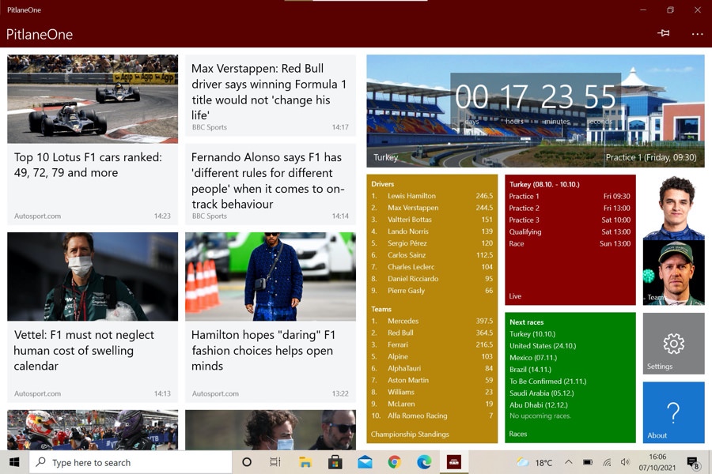Show hidden system tray icons

tap(568, 462)
